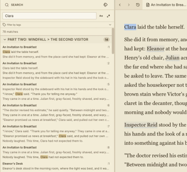Open the Eleanor's Desk search result
The height and width of the screenshot is (172, 187).
click(56, 166)
